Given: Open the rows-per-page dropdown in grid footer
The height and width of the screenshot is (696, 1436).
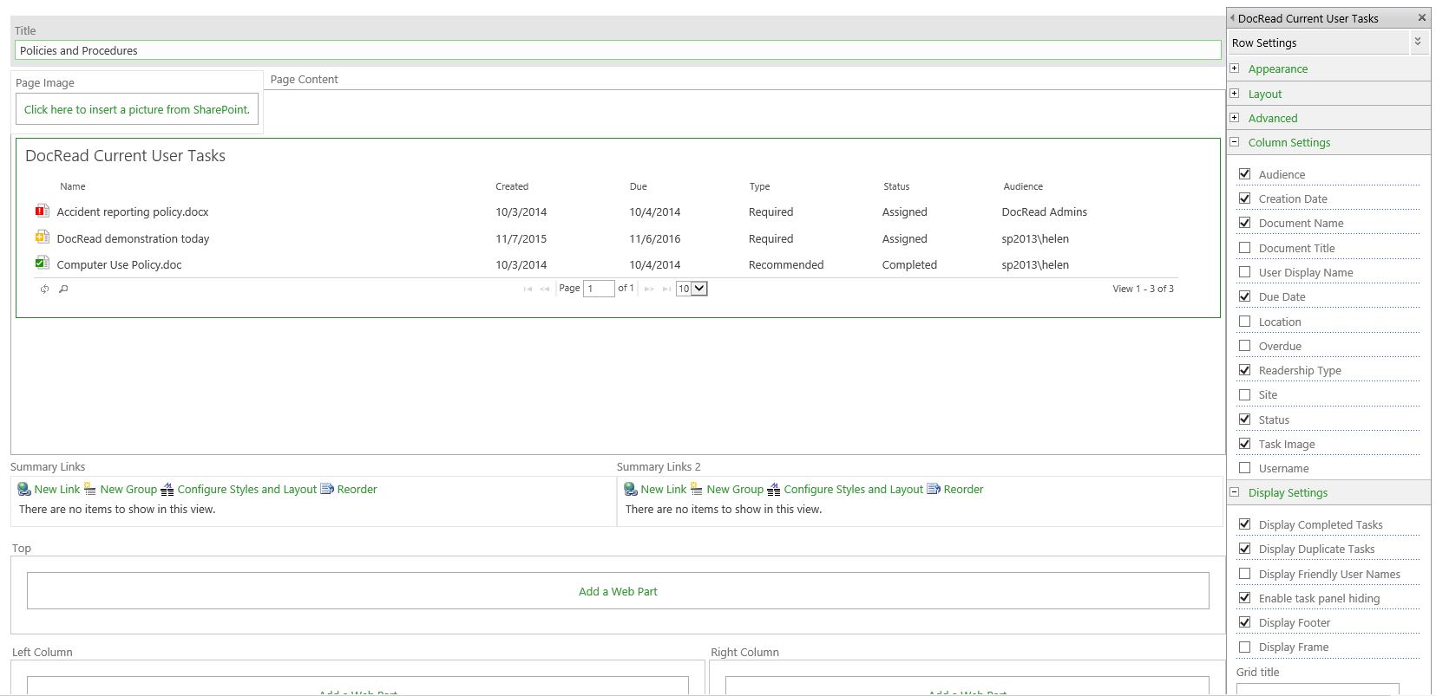Looking at the screenshot, I should tap(692, 289).
